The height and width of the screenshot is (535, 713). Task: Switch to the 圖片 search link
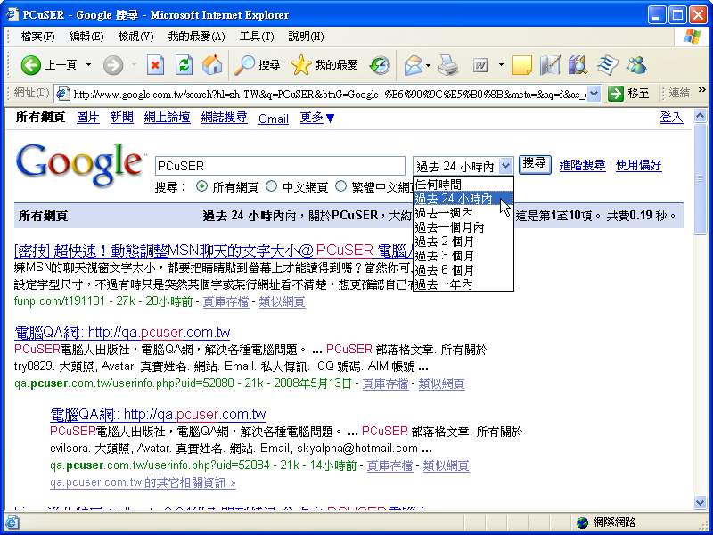87,118
